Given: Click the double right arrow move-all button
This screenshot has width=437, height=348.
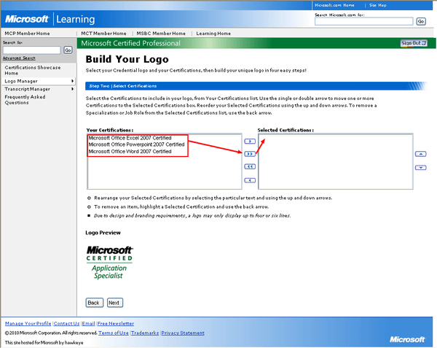Looking at the screenshot, I should pyautogui.click(x=250, y=154).
